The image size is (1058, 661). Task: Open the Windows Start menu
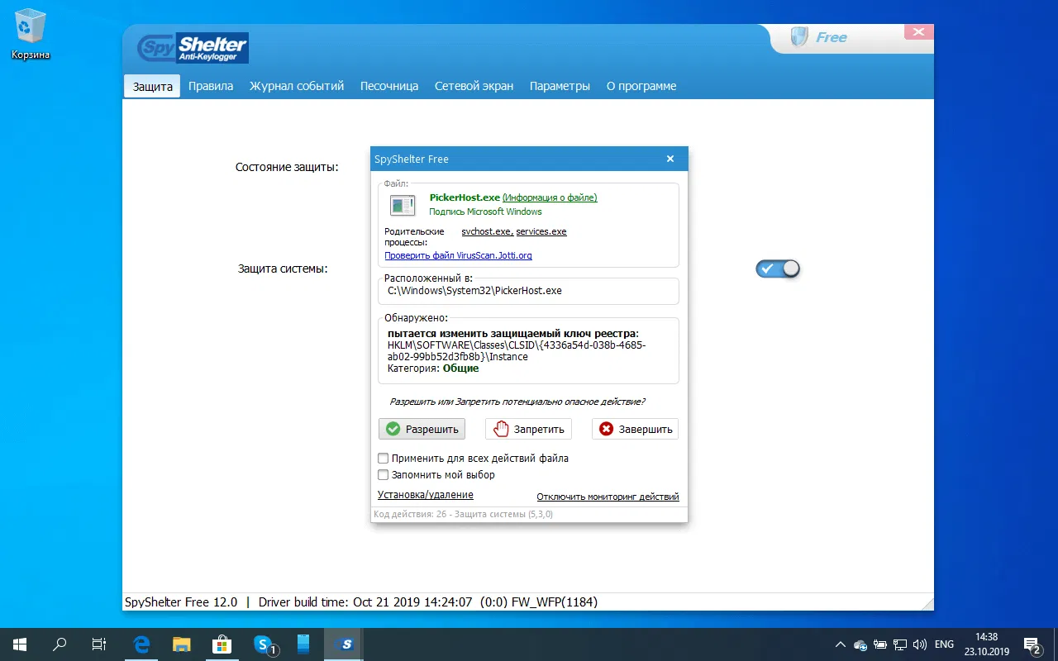click(x=20, y=644)
